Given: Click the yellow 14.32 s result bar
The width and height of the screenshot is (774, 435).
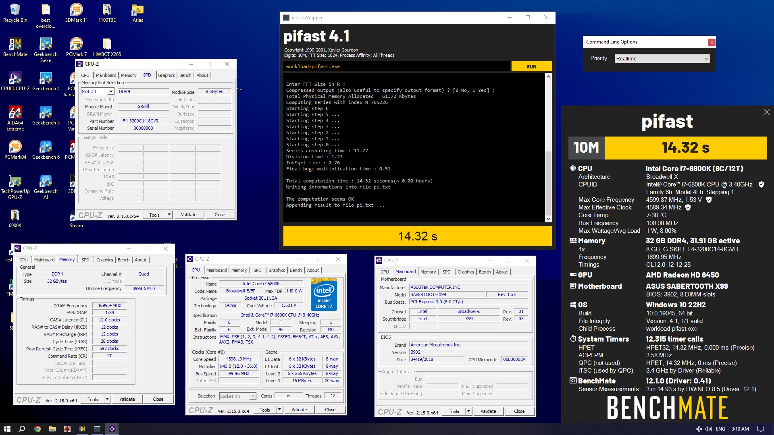Looking at the screenshot, I should click(418, 236).
